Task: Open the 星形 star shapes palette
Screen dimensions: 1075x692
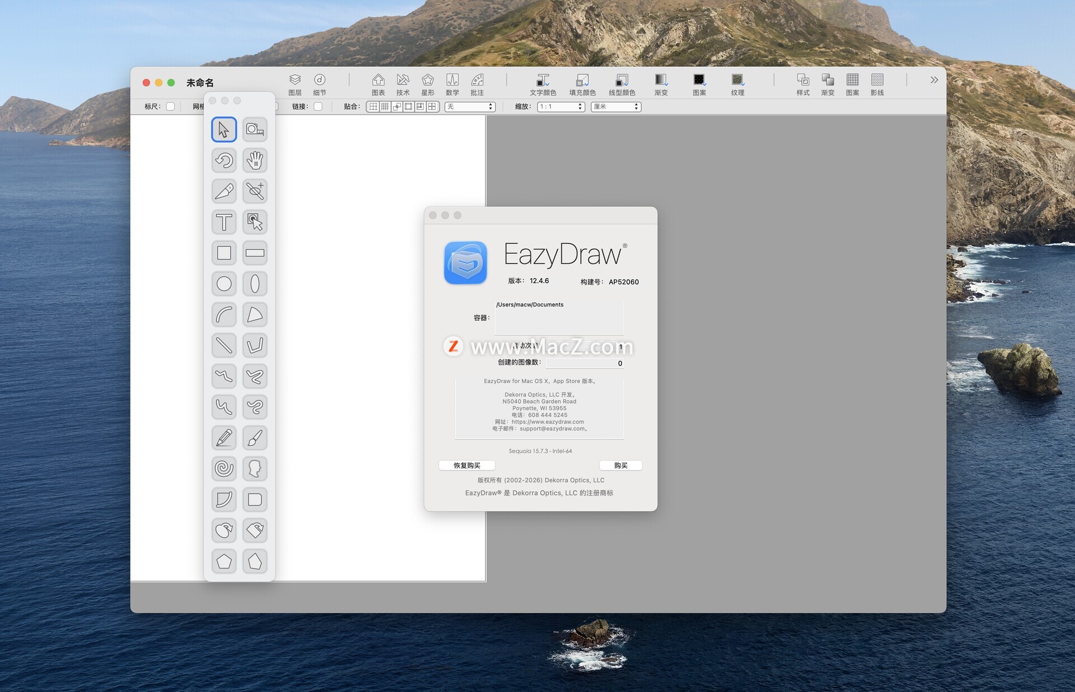Action: [x=428, y=84]
